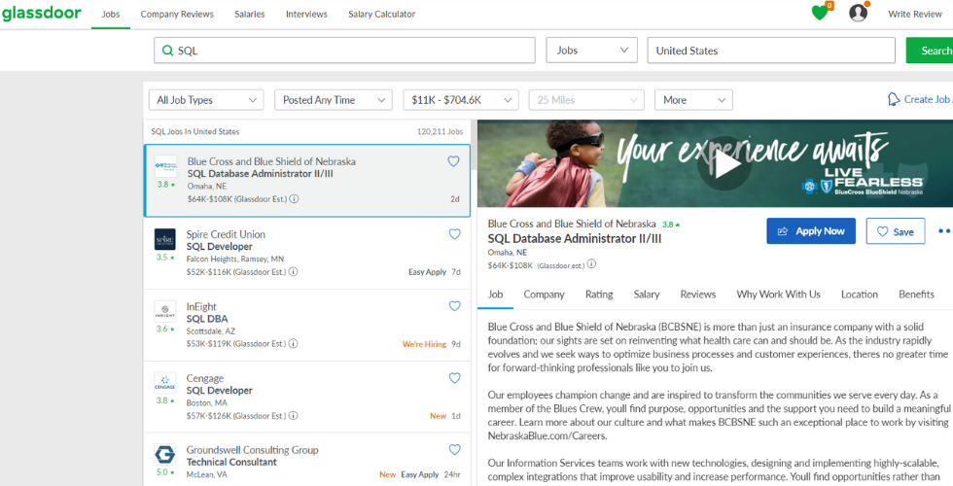The width and height of the screenshot is (953, 486).
Task: Play the Your experience awaits video
Action: tap(724, 165)
